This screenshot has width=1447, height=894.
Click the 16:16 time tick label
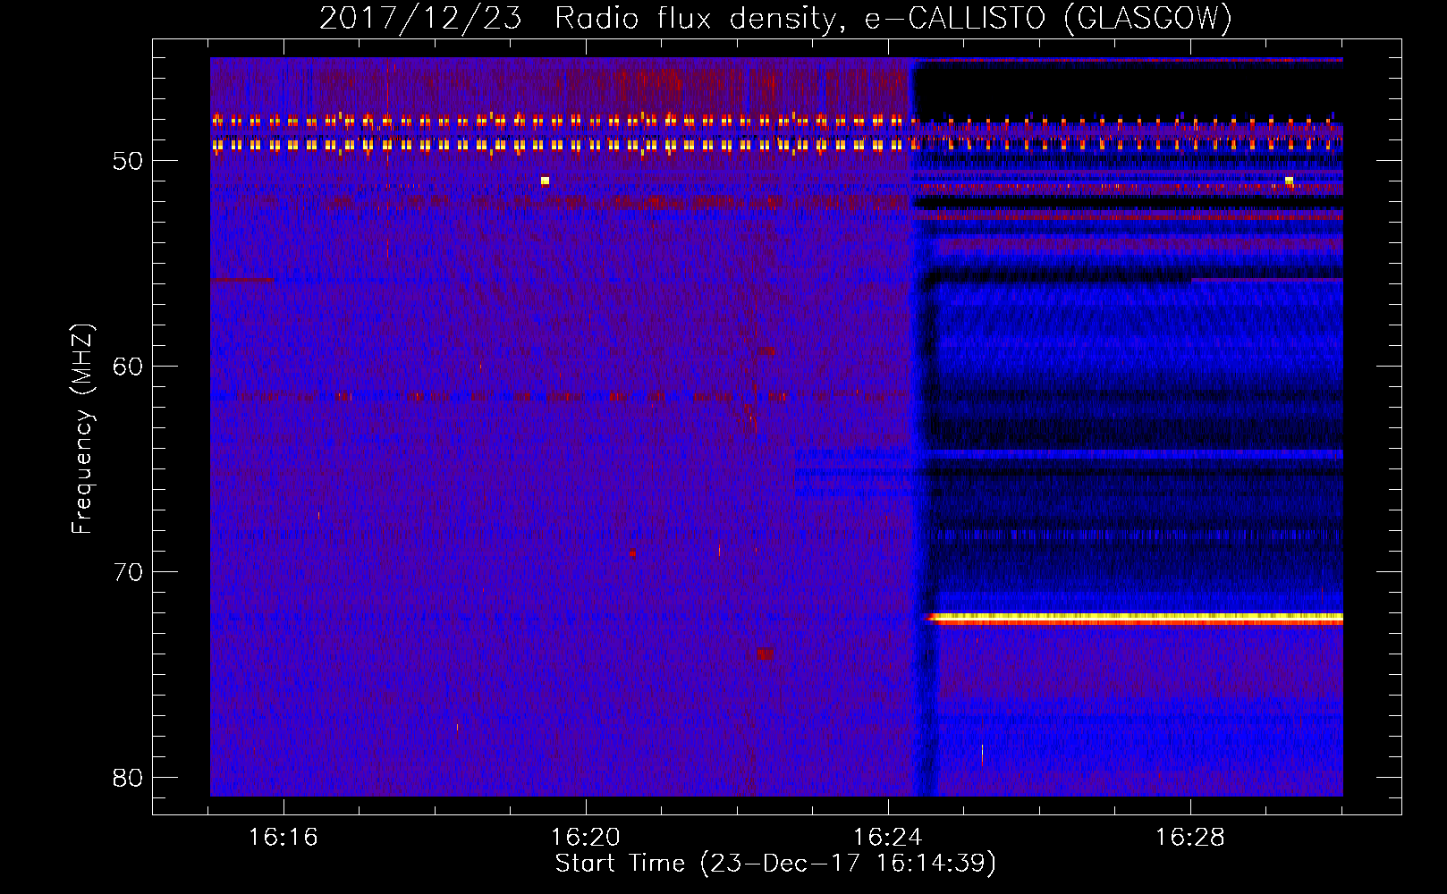(x=283, y=838)
